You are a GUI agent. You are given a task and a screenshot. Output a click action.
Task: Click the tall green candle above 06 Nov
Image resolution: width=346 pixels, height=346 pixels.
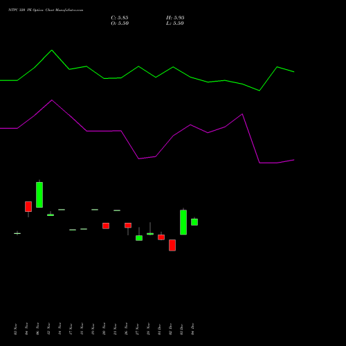pos(39,194)
